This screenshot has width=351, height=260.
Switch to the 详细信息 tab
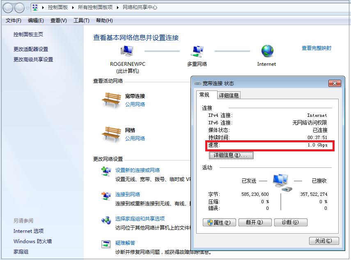point(229,95)
